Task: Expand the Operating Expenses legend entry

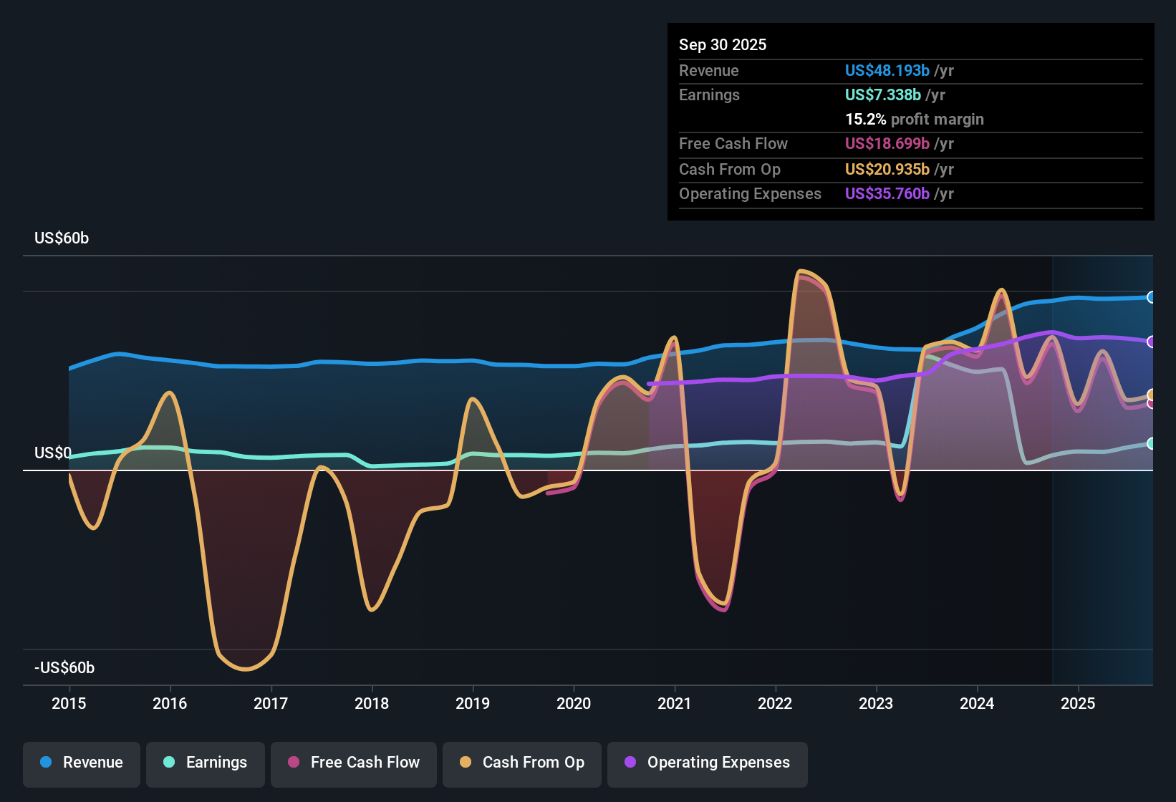Action: tap(707, 763)
